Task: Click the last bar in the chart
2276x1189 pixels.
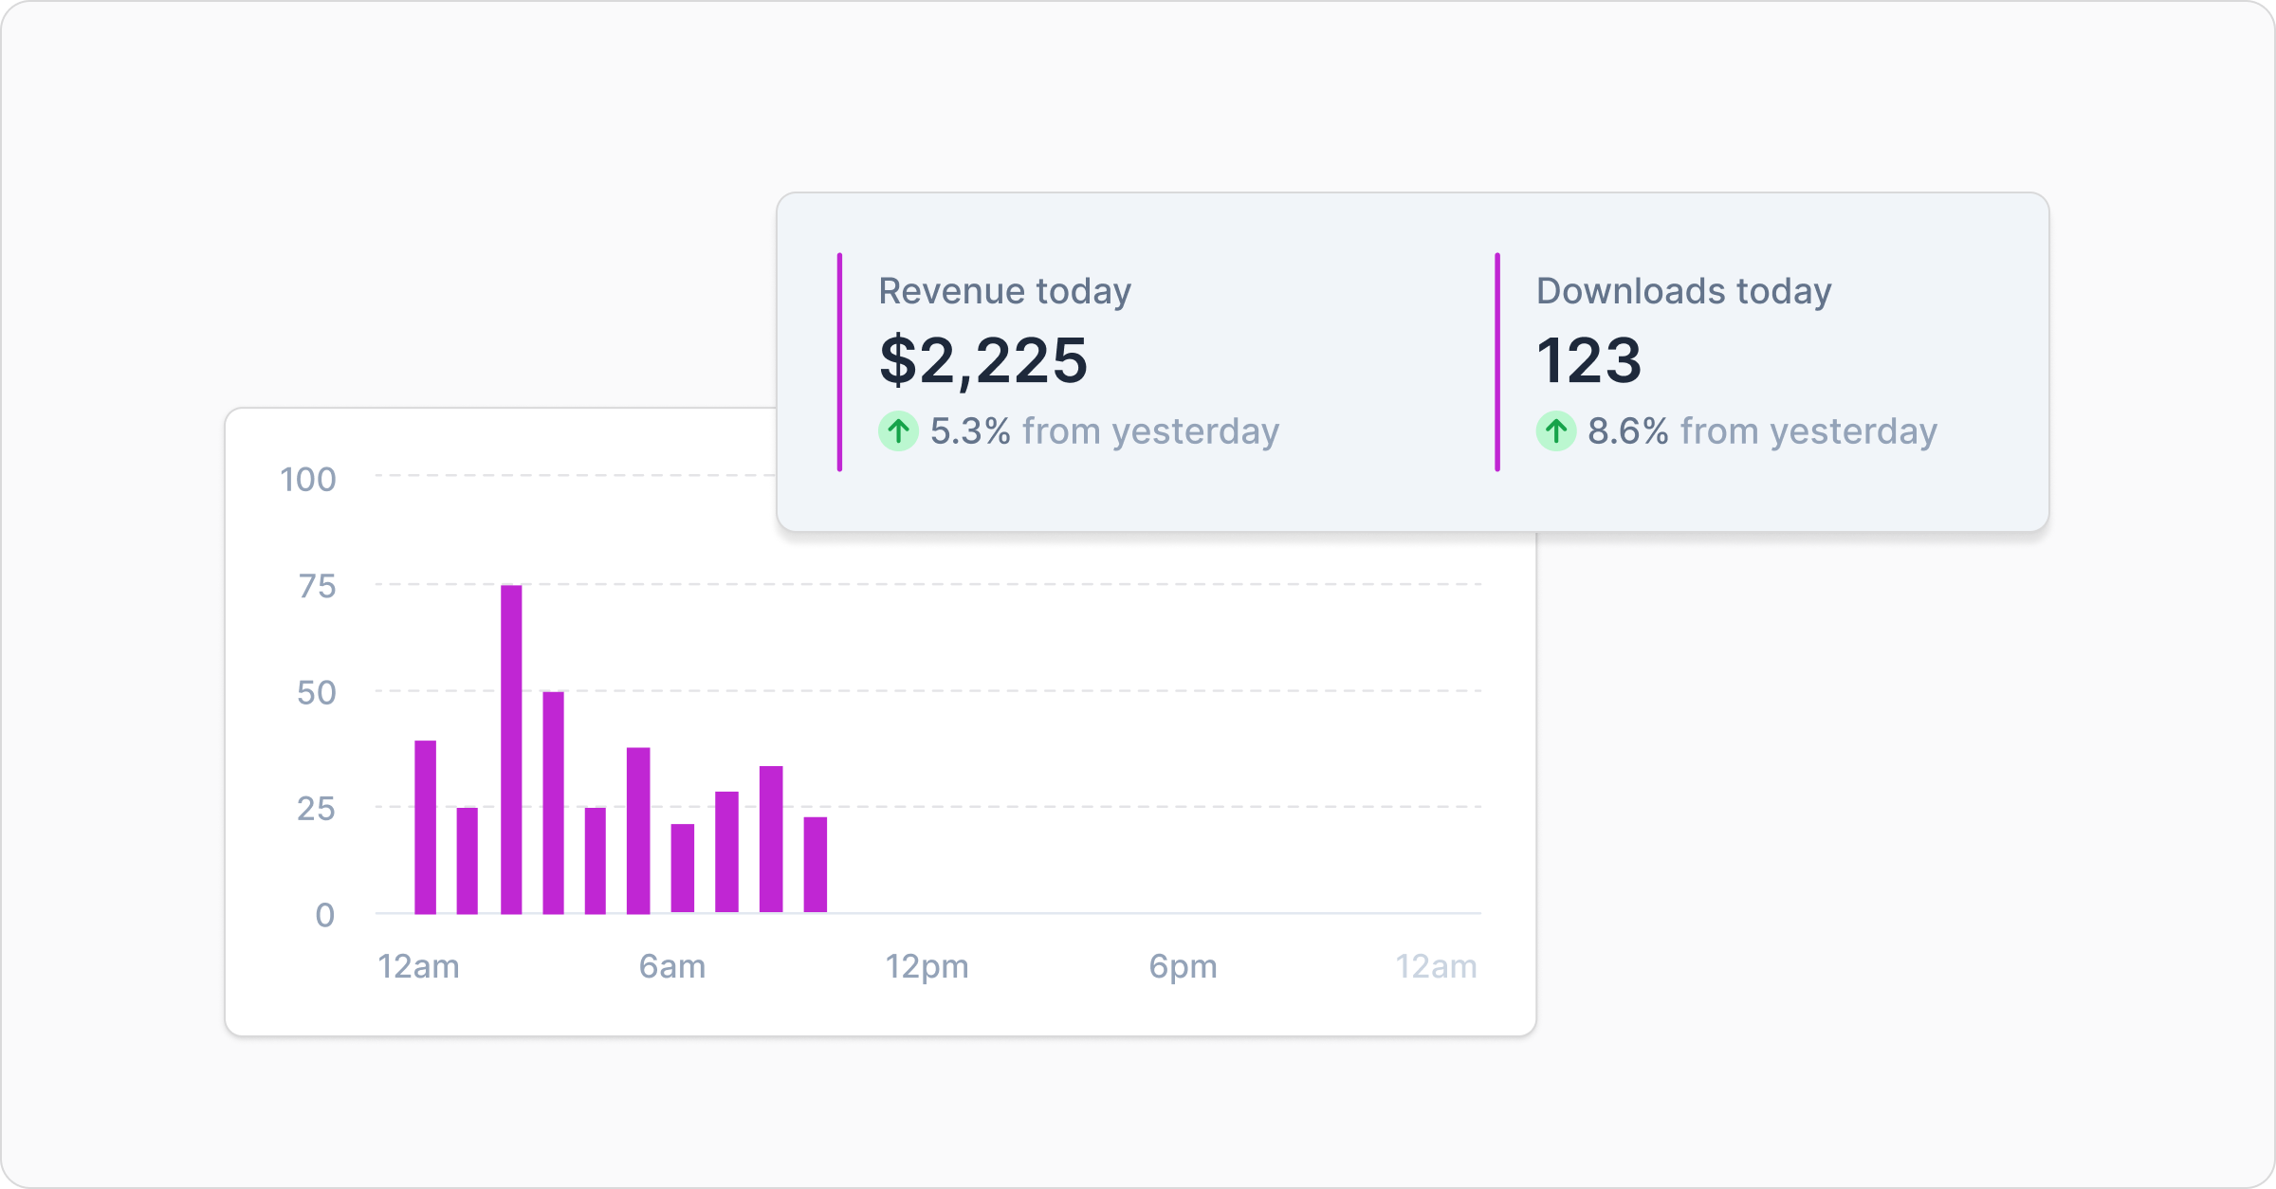Action: click(x=816, y=865)
